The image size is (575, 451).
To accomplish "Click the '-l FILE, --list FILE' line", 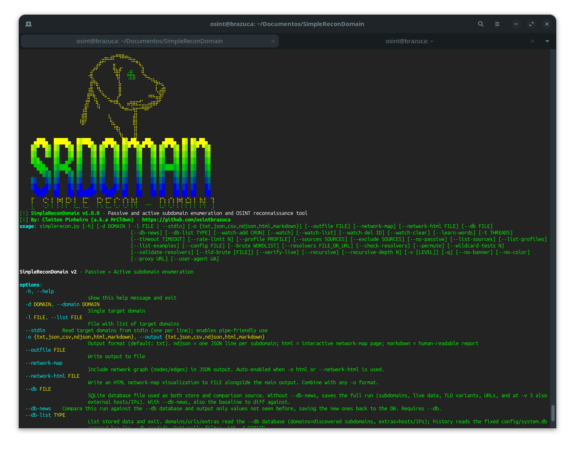I will (54, 317).
